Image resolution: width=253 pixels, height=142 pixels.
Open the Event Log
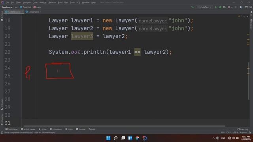tap(243, 129)
